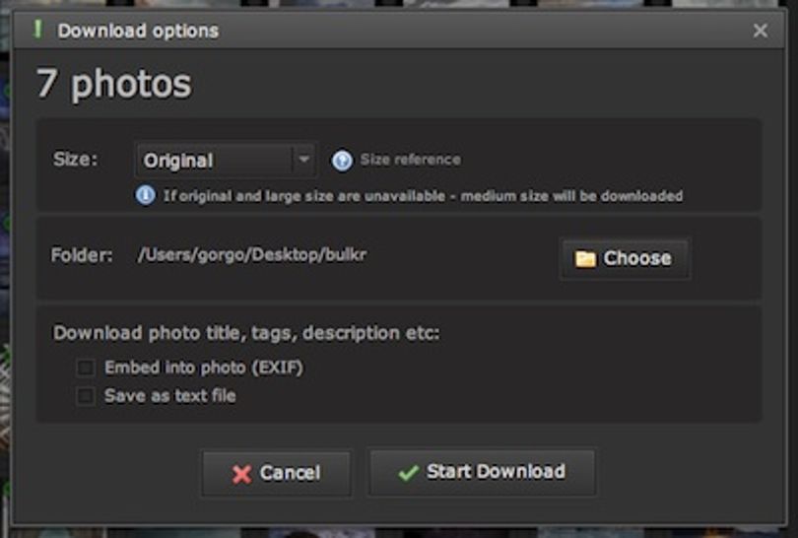Click the folder path /Users/gorgo/Desktop/bulkr
The height and width of the screenshot is (538, 798).
pos(252,254)
